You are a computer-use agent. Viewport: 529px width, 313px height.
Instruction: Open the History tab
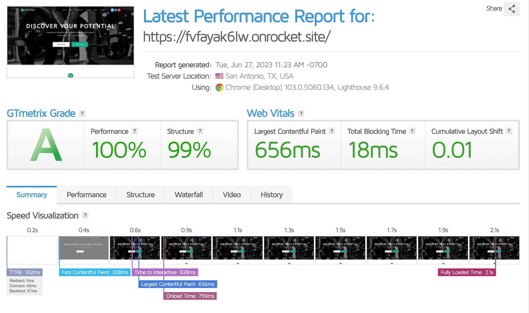pos(271,194)
